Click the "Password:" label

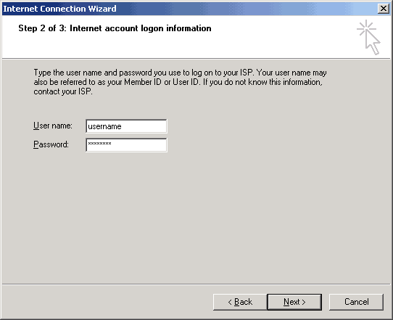(x=51, y=144)
